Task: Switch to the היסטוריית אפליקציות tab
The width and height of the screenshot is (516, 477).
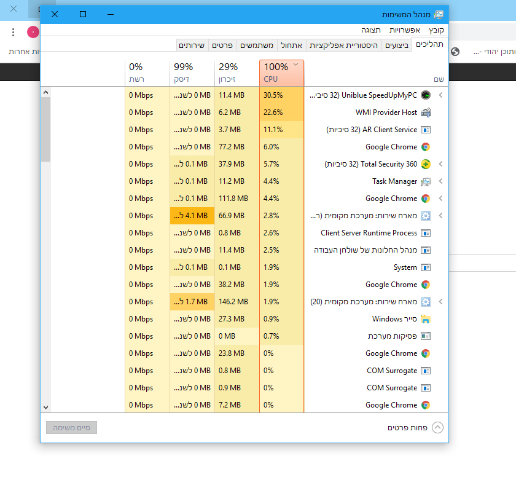Action: 343,45
